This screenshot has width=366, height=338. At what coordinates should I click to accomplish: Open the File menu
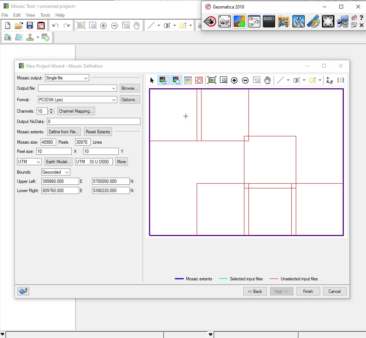coord(5,15)
